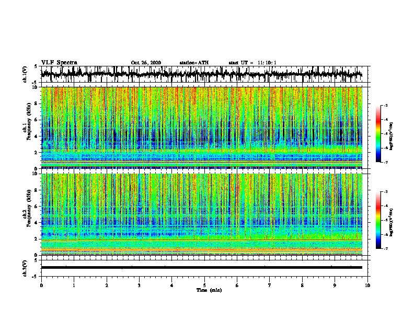Click the ch.1 frequency tick label '6'

click(x=37, y=120)
